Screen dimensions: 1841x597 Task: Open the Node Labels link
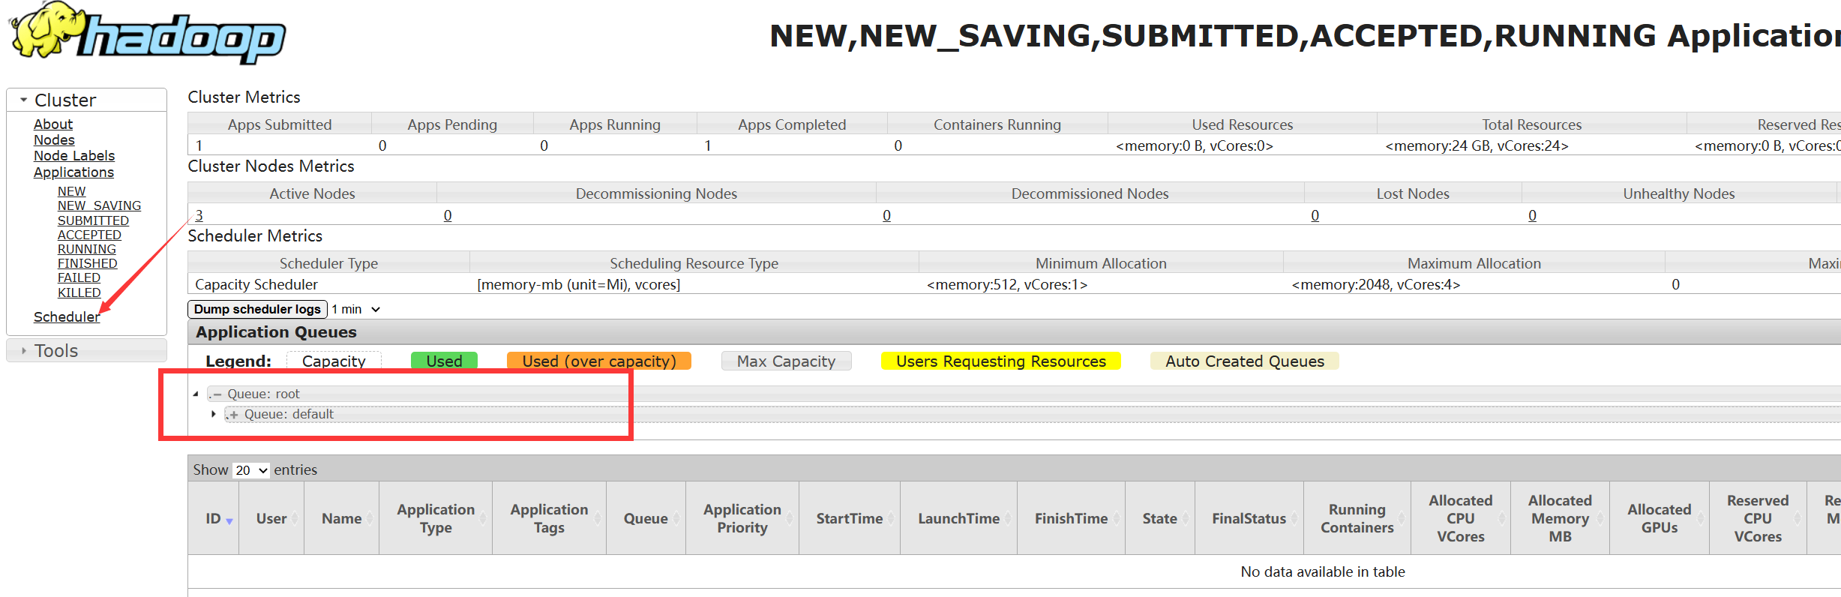point(74,155)
